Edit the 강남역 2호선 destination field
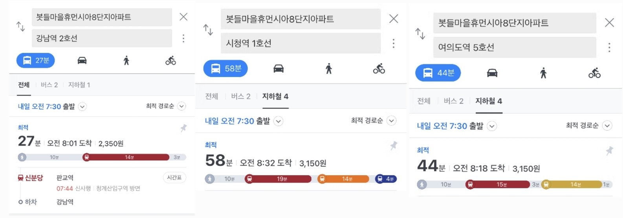Screen dimensions: 623x218 [x=102, y=38]
